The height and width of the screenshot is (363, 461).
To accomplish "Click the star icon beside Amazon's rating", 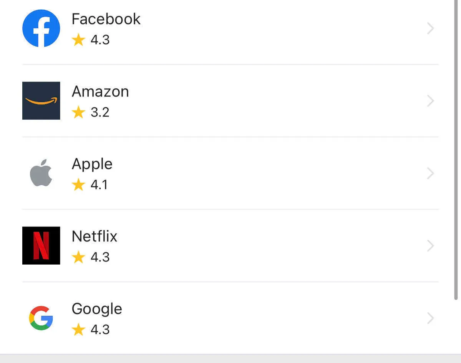I will point(78,112).
